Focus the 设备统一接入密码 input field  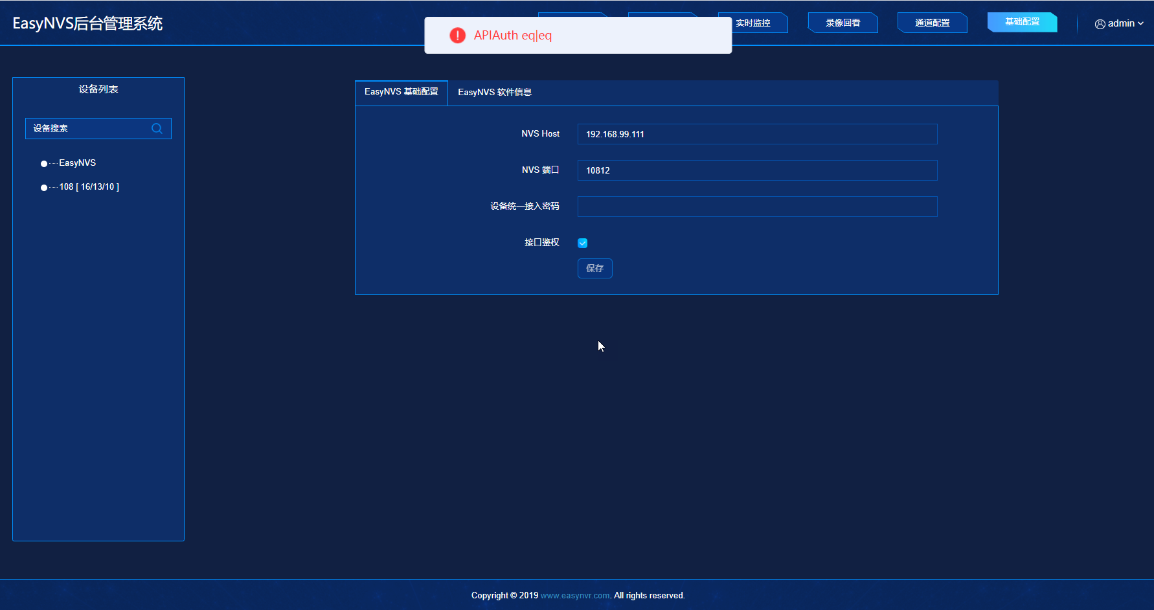(758, 207)
